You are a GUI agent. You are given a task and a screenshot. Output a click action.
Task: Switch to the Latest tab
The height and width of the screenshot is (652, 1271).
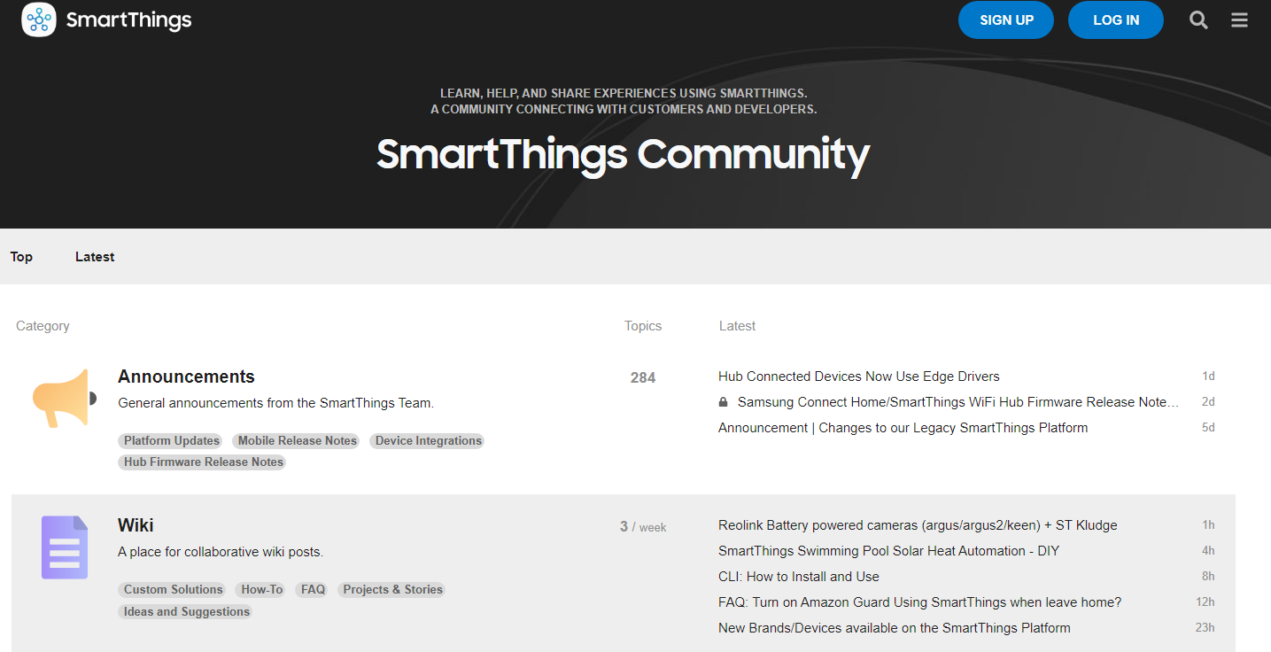[x=95, y=257]
